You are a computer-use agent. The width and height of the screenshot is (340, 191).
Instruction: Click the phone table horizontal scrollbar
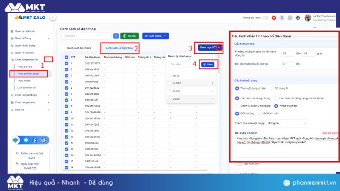[136, 170]
